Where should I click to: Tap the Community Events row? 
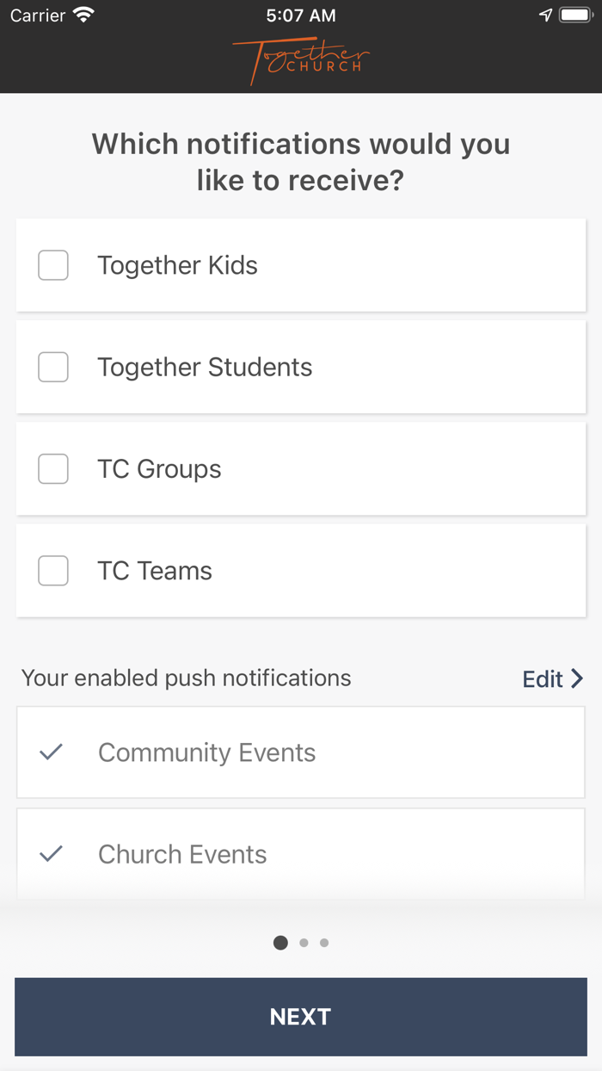pos(301,752)
